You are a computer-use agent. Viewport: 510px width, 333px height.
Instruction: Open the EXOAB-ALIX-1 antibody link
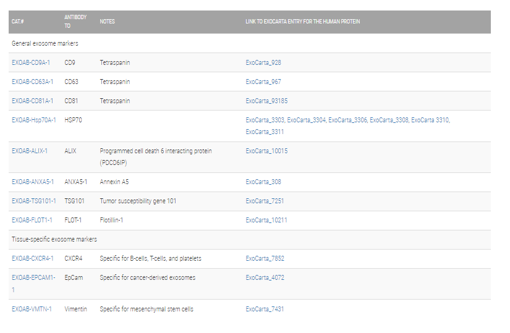(x=30, y=151)
